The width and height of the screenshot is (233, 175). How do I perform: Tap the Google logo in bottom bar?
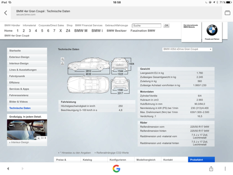pyautogui.click(x=116, y=169)
